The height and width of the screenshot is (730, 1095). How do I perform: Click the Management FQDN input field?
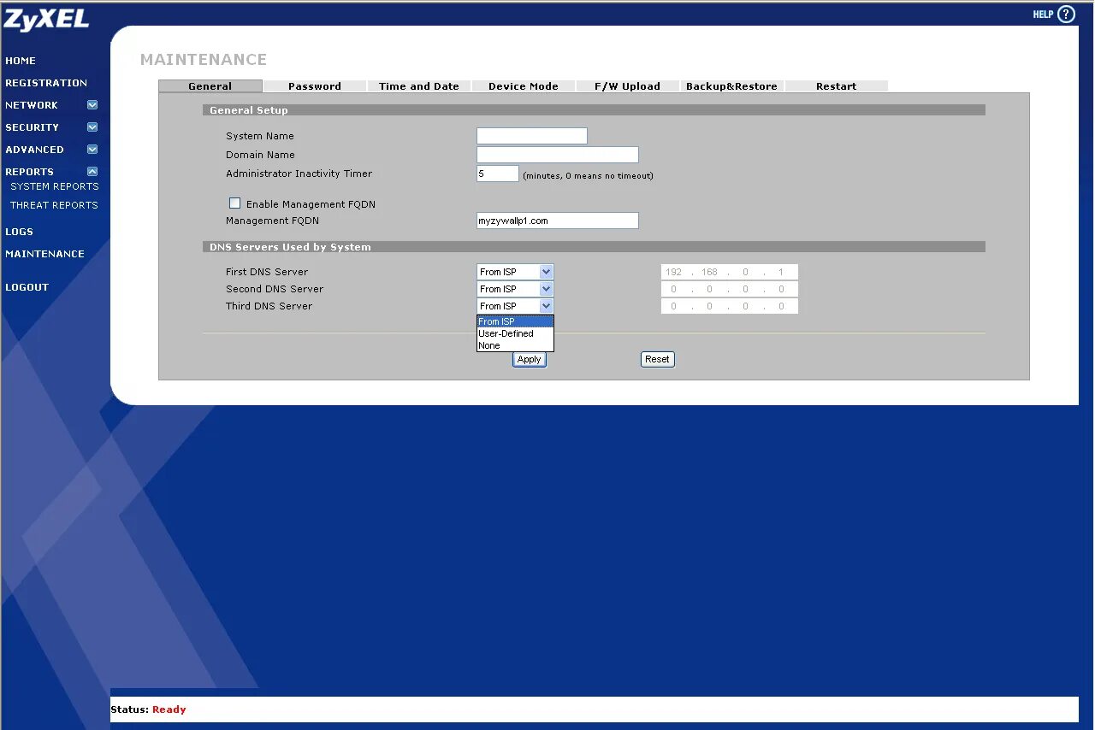click(x=558, y=221)
